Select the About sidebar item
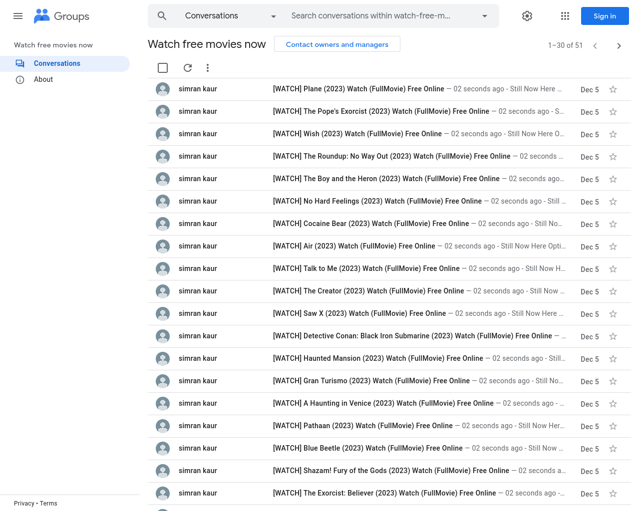 (x=43, y=79)
